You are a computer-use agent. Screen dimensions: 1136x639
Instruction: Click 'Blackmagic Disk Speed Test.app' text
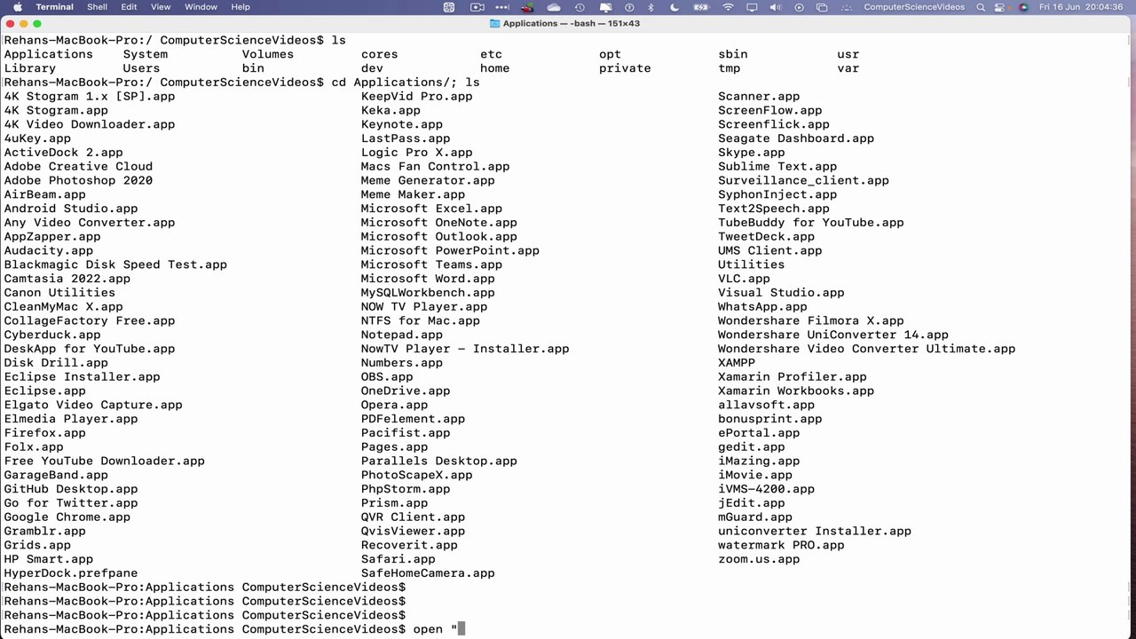tap(115, 264)
